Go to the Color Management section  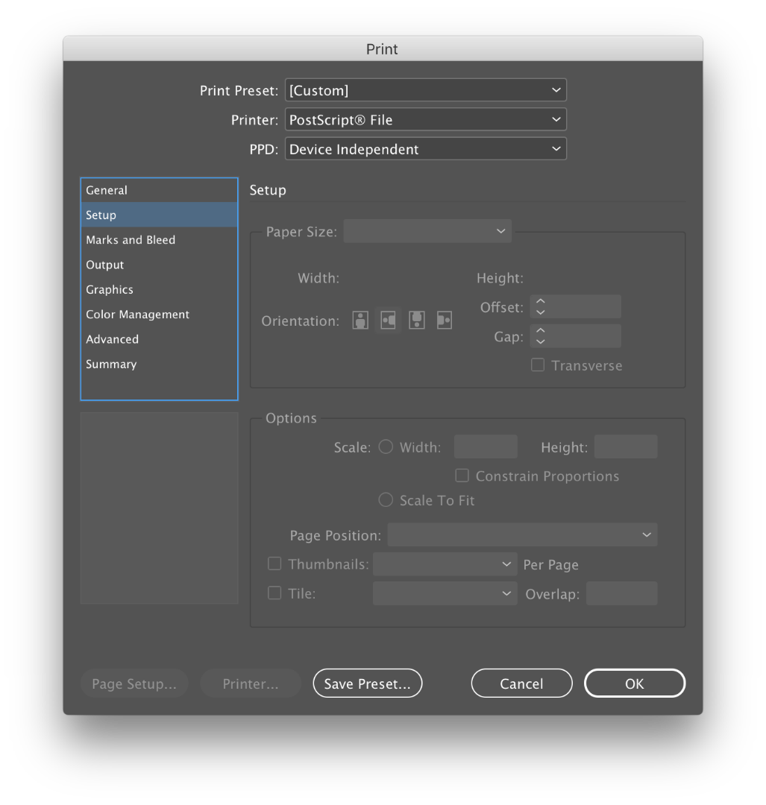point(137,315)
